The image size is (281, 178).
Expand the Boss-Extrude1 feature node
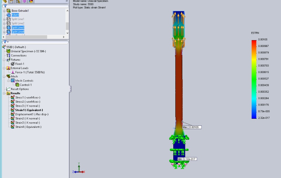coord(4,11)
